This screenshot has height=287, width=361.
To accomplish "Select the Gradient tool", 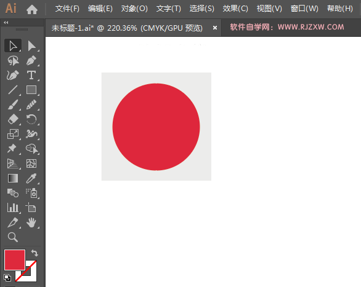I will tap(13, 178).
